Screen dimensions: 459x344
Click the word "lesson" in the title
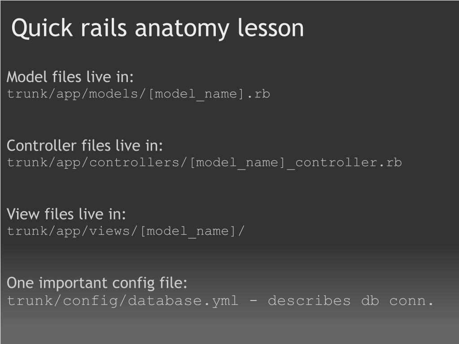271,28
